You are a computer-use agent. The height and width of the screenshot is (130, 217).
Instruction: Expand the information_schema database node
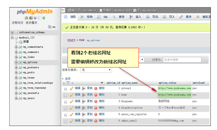pos(12,32)
